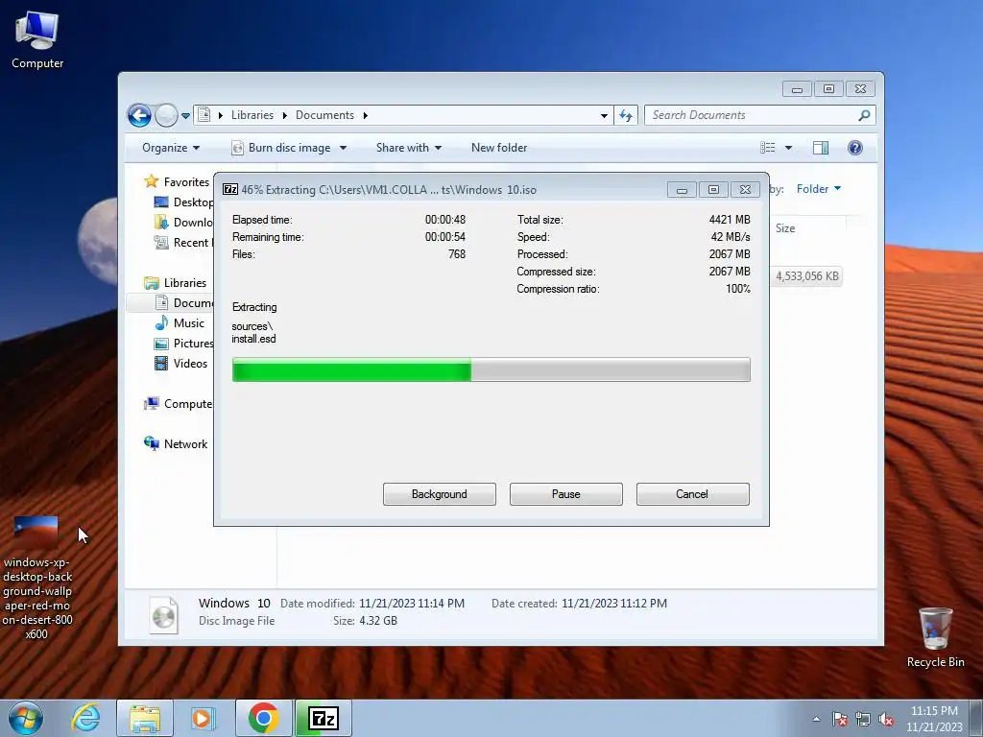Open the Computer desktop icon
Viewport: 983px width, 737px height.
pos(37,39)
